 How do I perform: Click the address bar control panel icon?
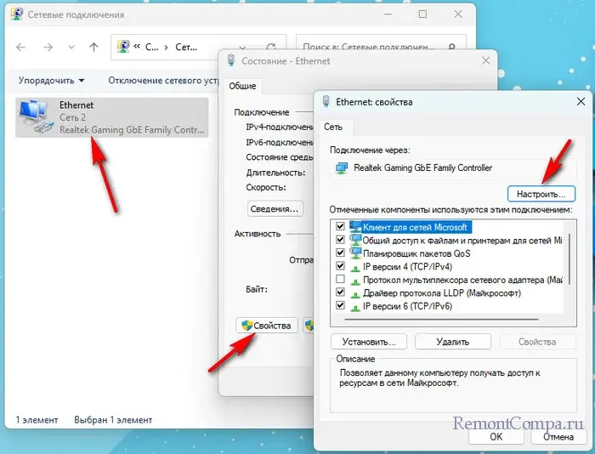pos(123,47)
